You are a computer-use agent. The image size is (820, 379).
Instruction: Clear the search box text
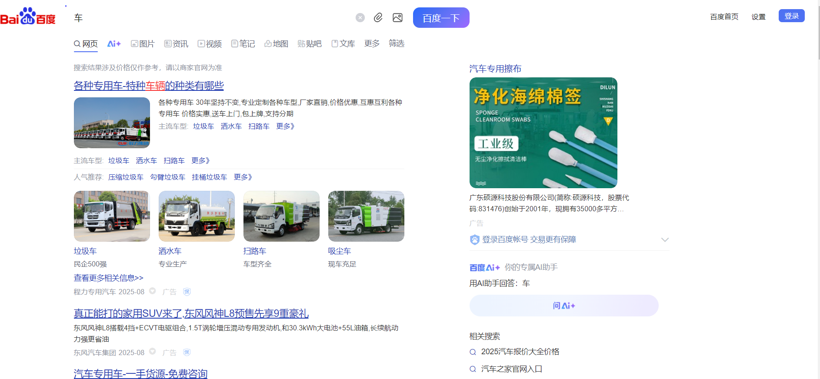click(360, 17)
